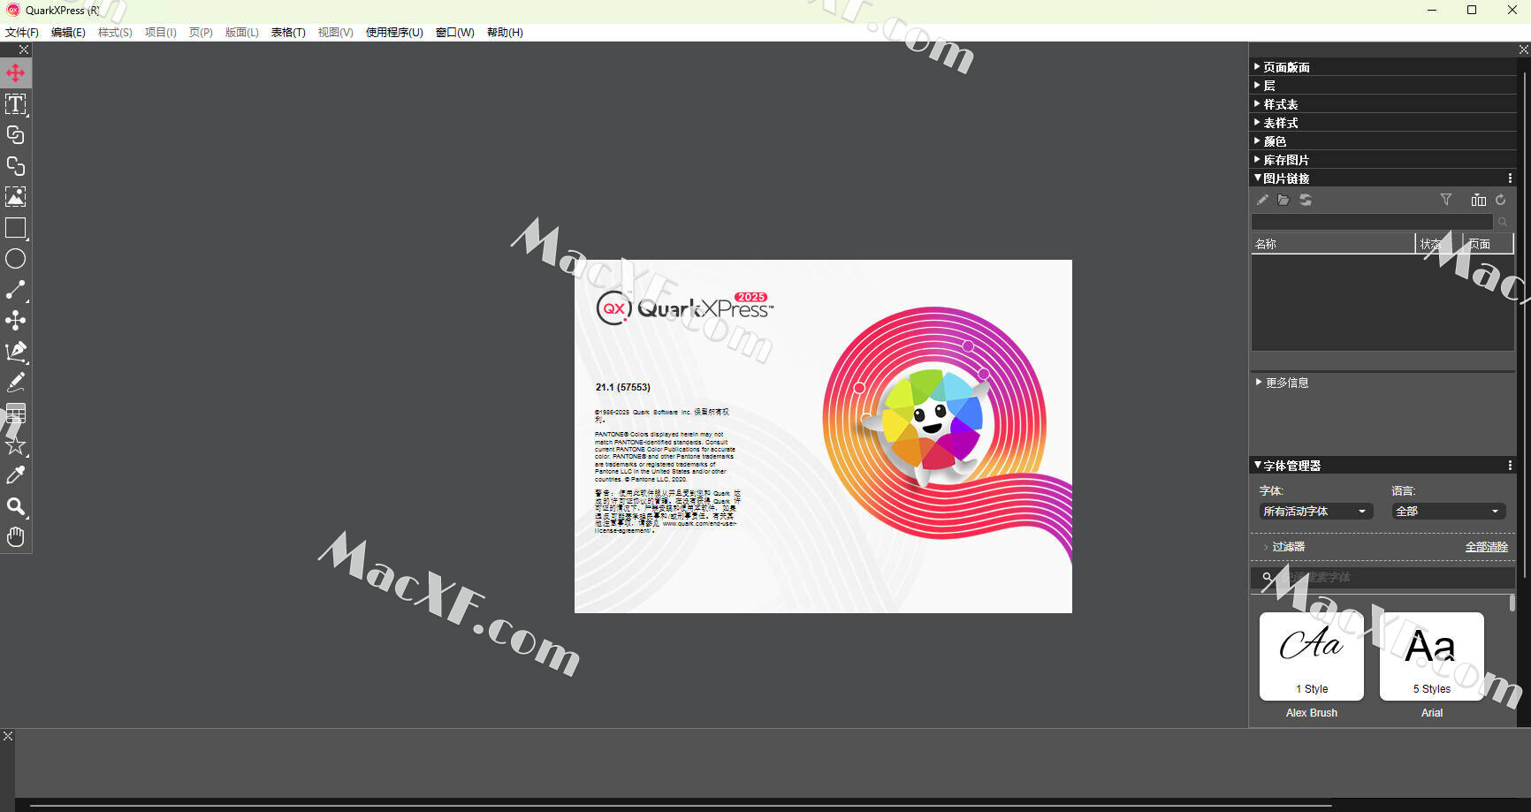Open the 帮助(H) menu

pos(505,33)
